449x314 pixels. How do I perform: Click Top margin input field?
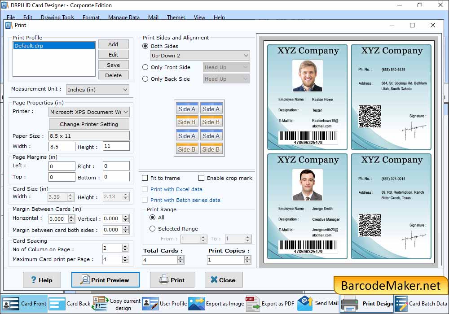pyautogui.click(x=62, y=177)
